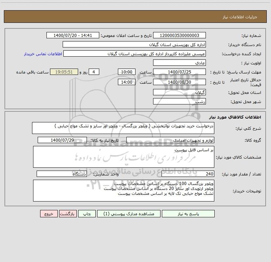This screenshot has width=271, height=262.
Task: Click the label مهلت ارسال پاسخ
Action: click(244, 72)
